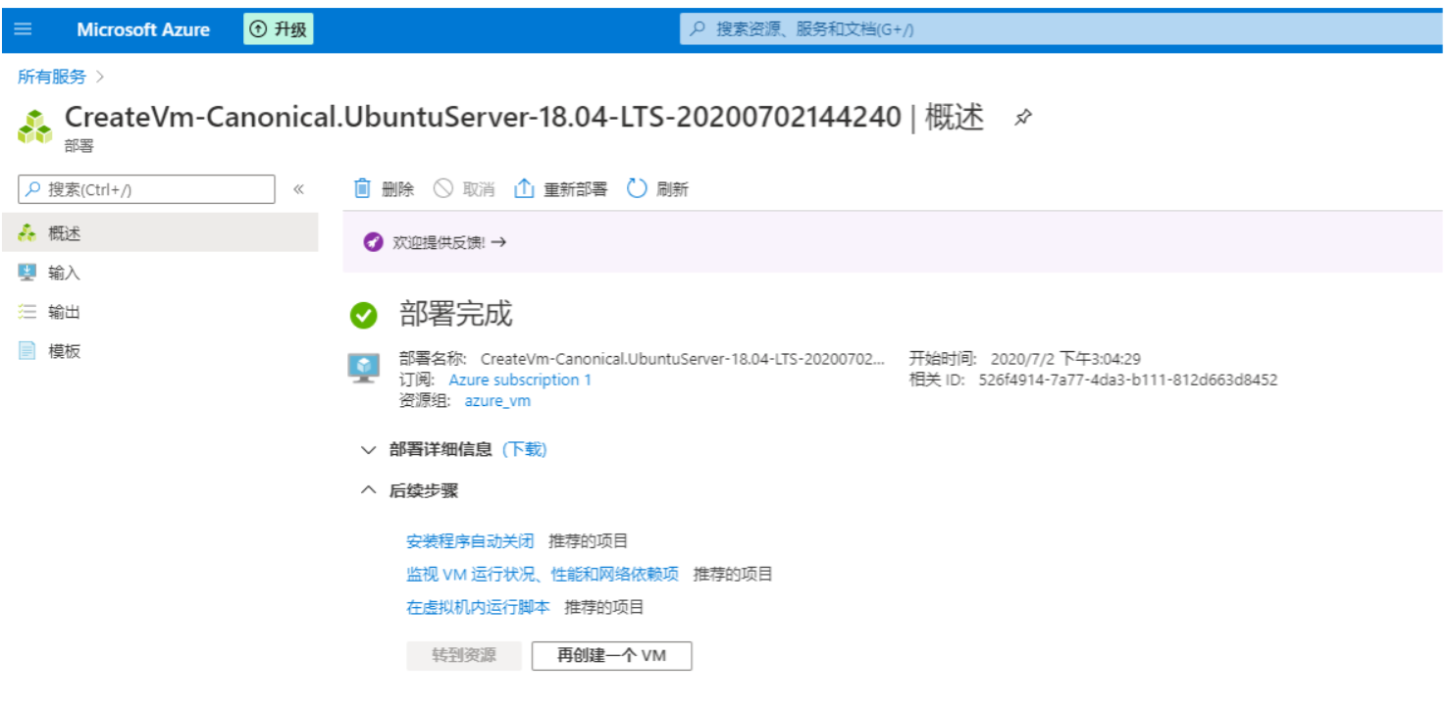1448x710 pixels.
Task: Pin the deployment page with pushpin icon
Action: tap(1023, 119)
